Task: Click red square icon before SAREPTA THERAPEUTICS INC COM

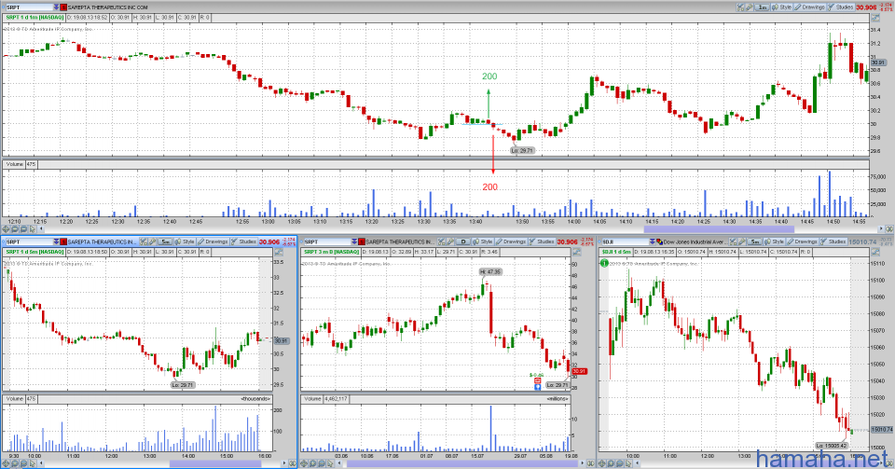Action: (x=63, y=7)
